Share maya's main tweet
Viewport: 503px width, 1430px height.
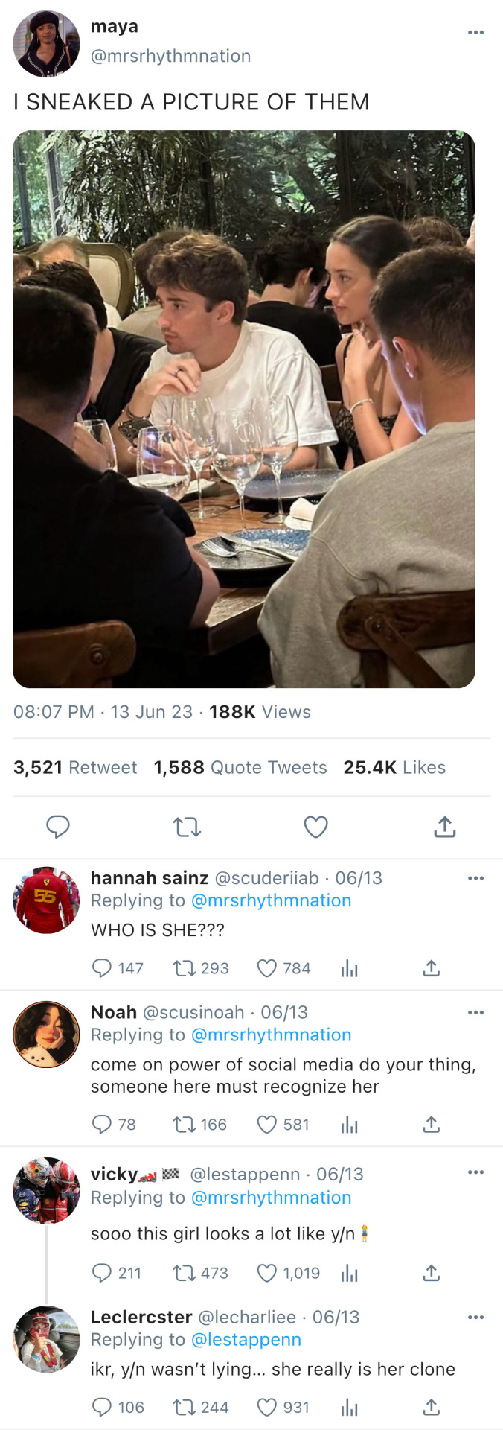(444, 827)
